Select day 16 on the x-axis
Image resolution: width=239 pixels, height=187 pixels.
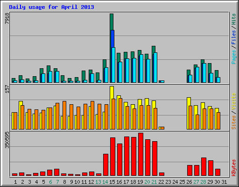(x=119, y=182)
